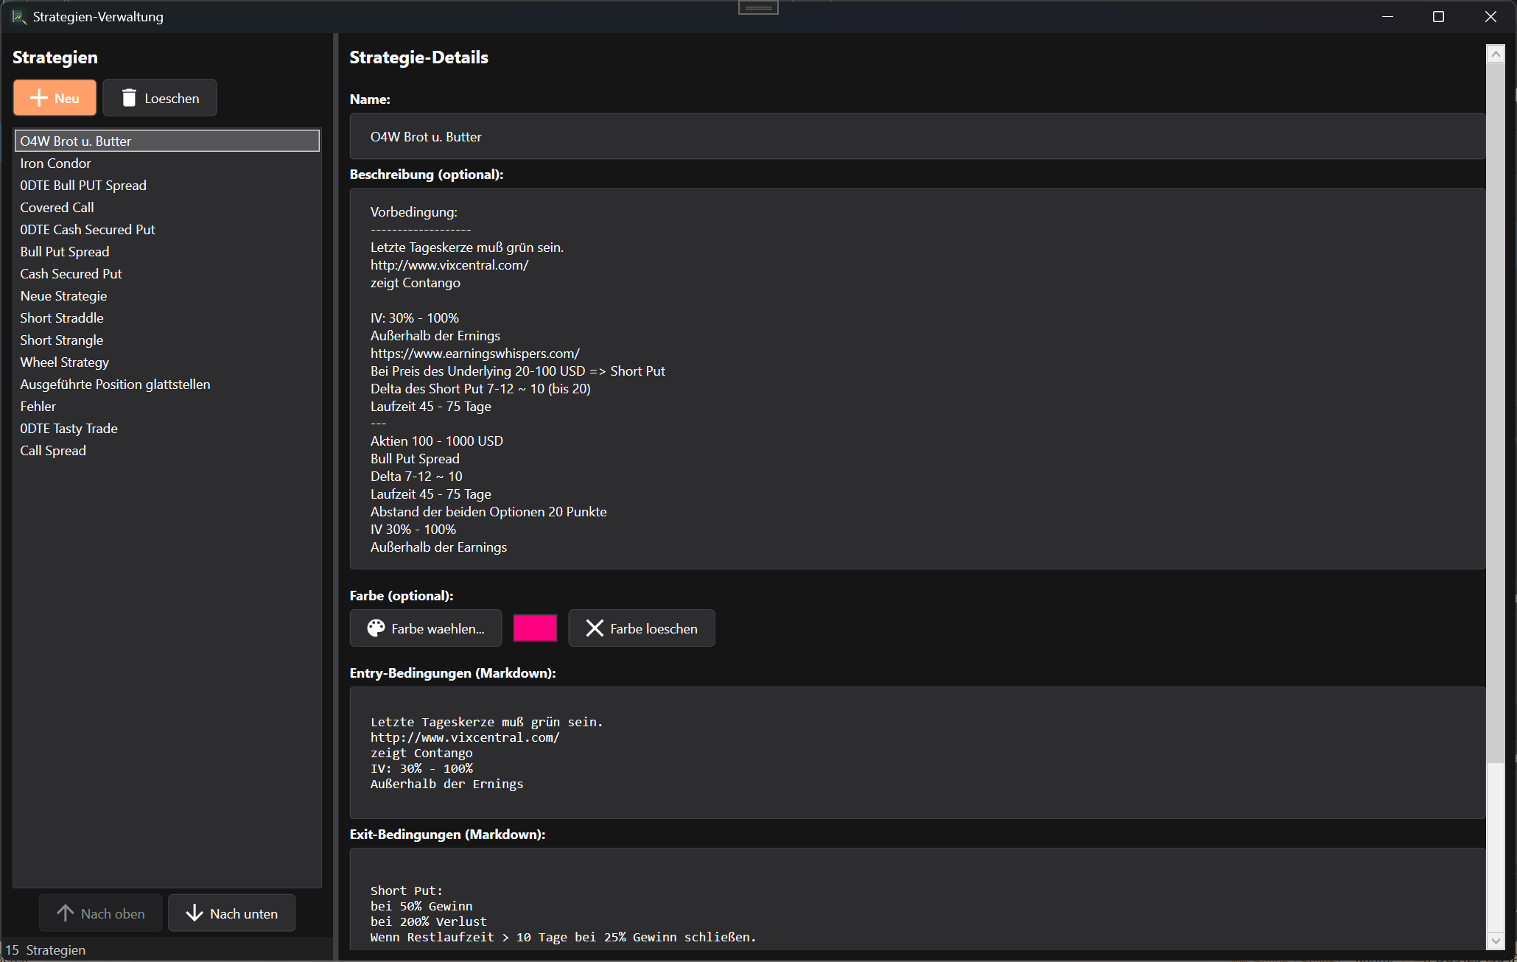Screen dimensions: 1517x962
Task: Click the plus icon on Neu button
Action: (x=39, y=98)
